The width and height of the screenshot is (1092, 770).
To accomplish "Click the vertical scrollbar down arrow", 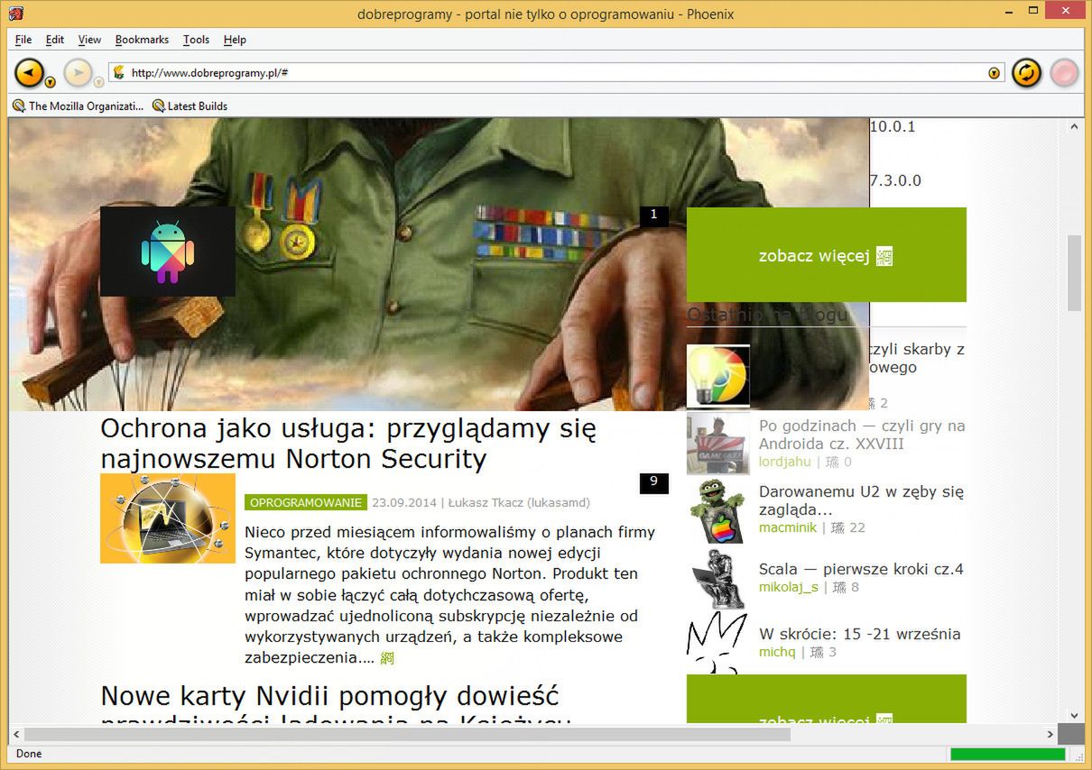I will [x=1074, y=714].
